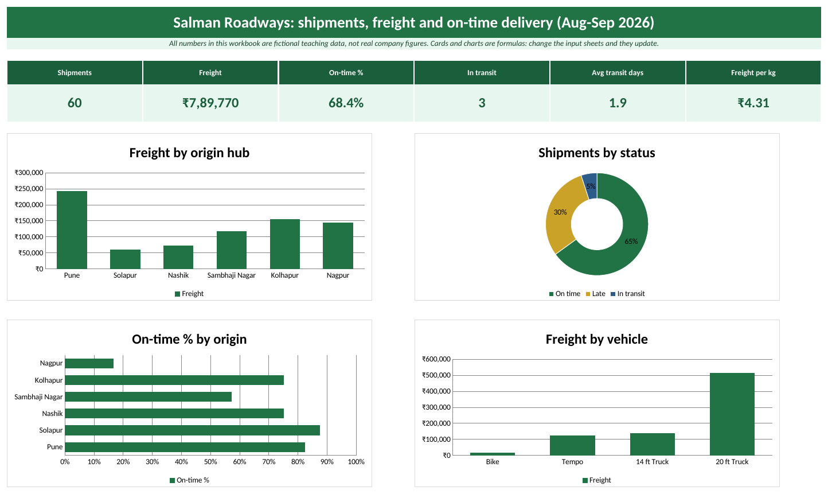
Task: Click the "On-time % by origin" chart title
Action: [x=189, y=339]
